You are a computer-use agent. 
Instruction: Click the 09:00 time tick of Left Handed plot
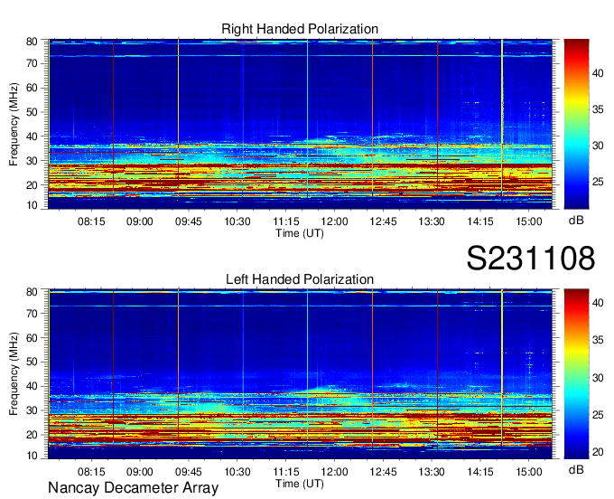pyautogui.click(x=140, y=471)
